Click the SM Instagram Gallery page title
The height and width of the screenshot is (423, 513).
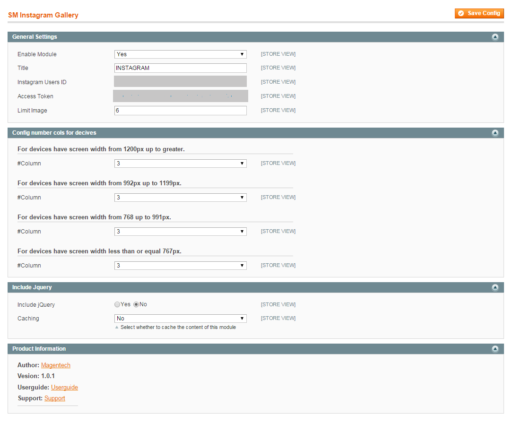[x=43, y=15]
